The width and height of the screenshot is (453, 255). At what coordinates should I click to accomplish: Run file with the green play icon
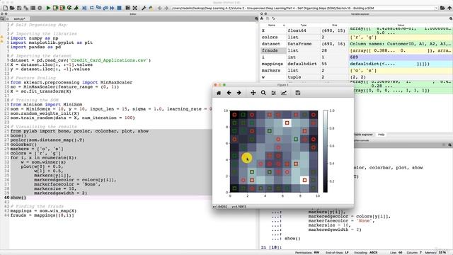pyautogui.click(x=48, y=8)
